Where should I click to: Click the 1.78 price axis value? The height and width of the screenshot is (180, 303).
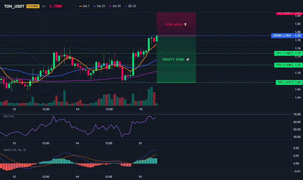(298, 40)
